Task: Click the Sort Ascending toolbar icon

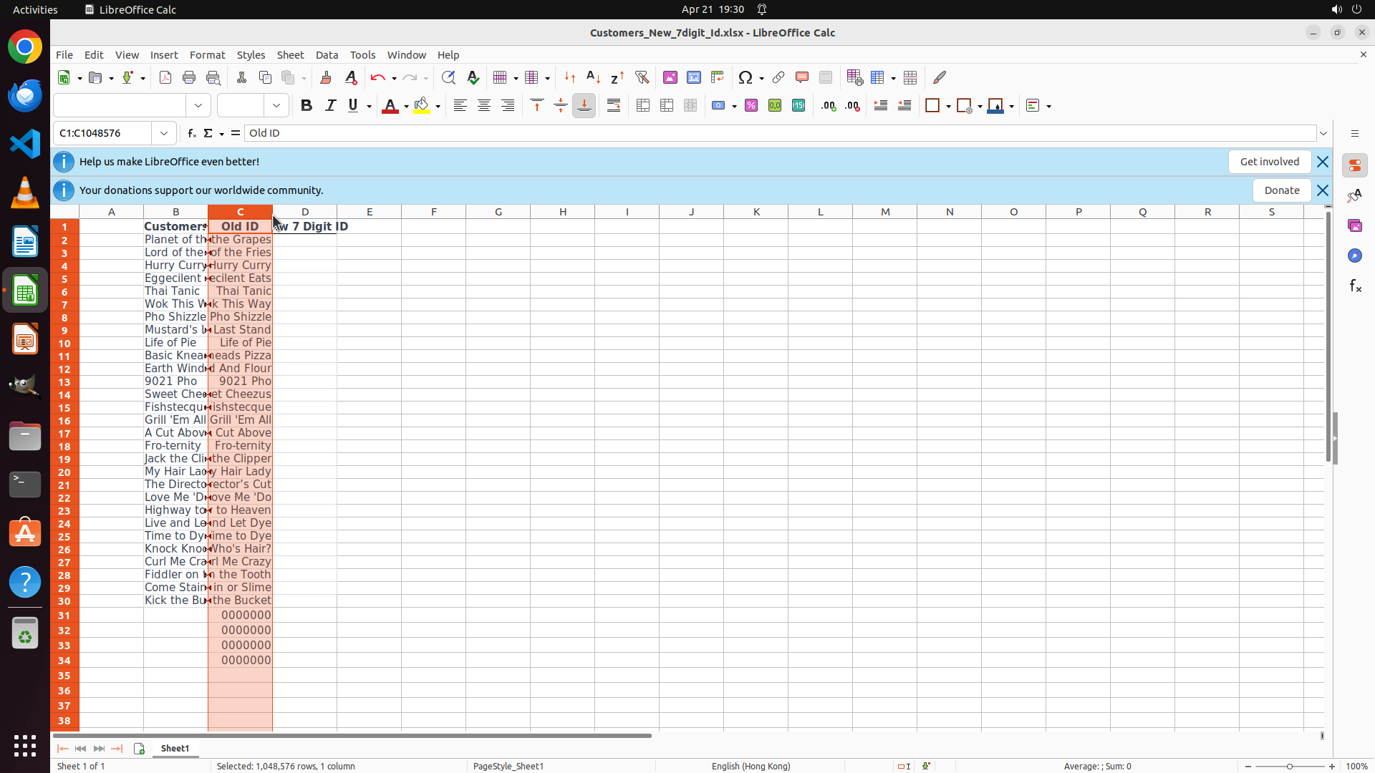Action: 593,77
